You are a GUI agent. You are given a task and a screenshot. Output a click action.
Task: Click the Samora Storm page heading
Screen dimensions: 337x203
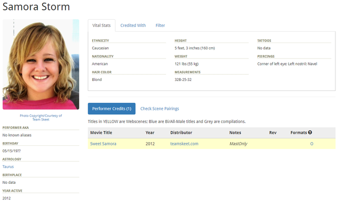[36, 6]
